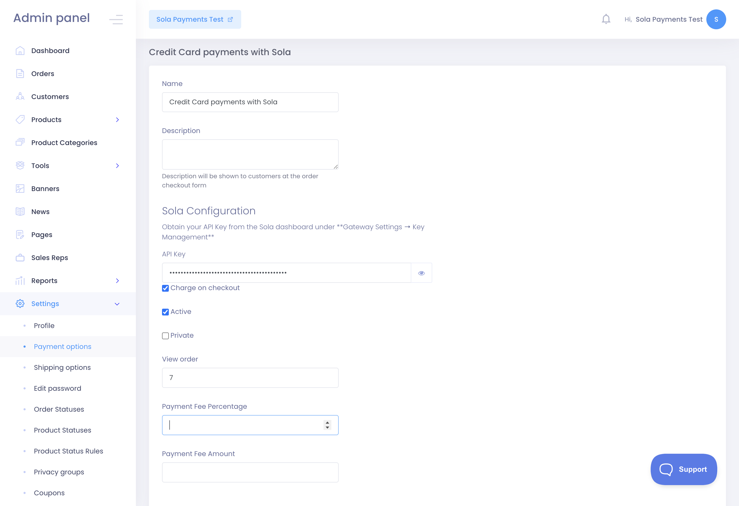The image size is (739, 506).
Task: Click the Products tag icon
Action: pyautogui.click(x=20, y=120)
